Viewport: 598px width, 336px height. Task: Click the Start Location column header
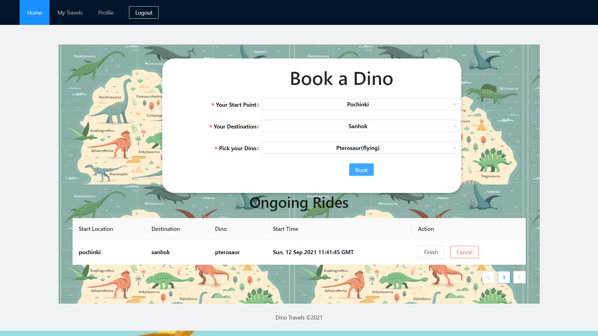96,229
